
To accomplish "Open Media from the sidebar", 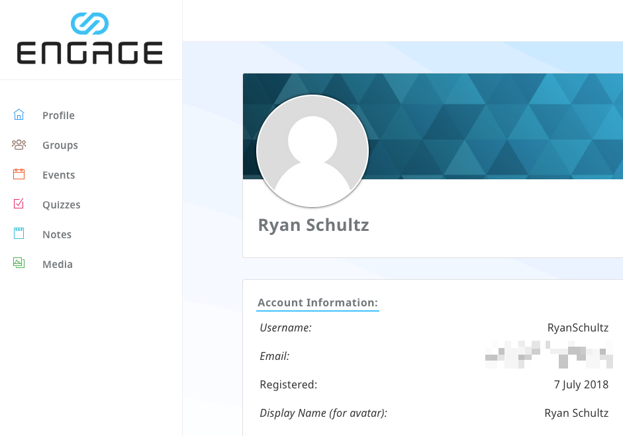I will point(58,265).
